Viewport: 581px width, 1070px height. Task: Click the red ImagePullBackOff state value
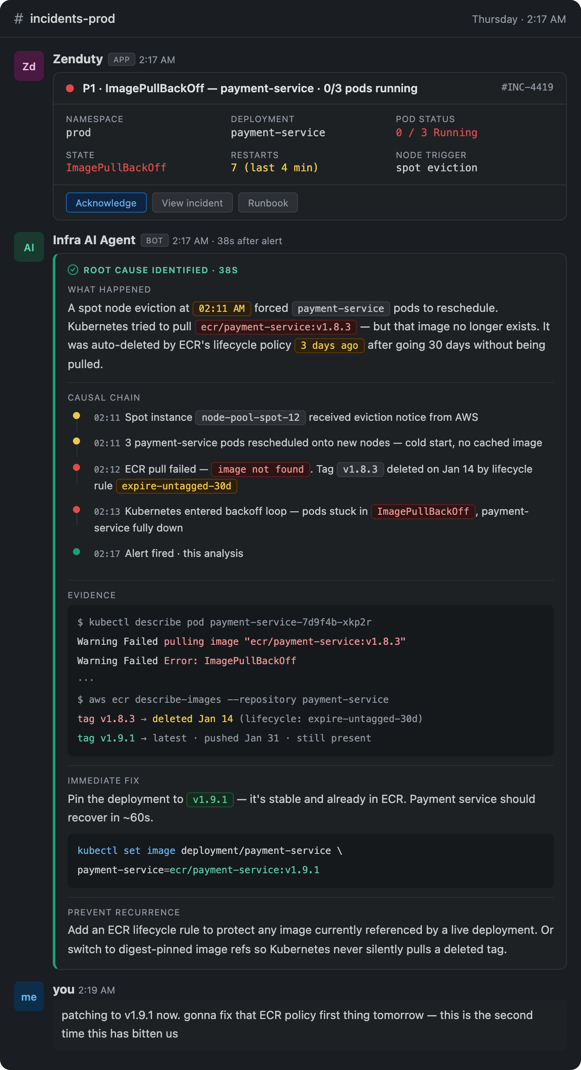point(116,168)
